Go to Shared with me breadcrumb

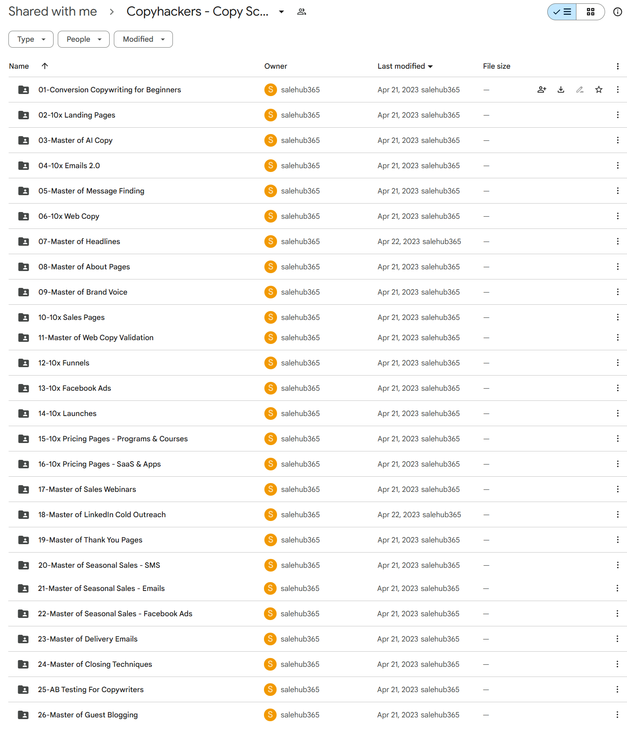tap(53, 11)
